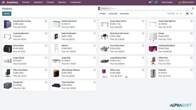The width and height of the screenshot is (196, 110).
Task: Click the Create button
Action: [x=7, y=13]
